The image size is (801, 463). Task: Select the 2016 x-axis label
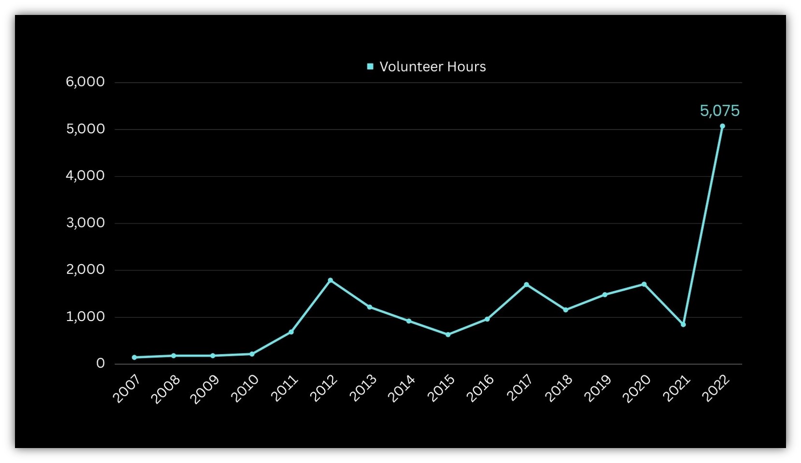[x=480, y=389]
